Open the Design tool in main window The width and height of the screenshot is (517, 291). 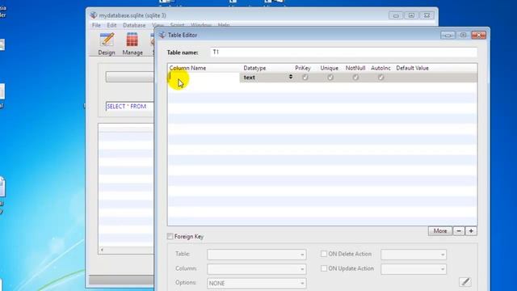click(x=107, y=44)
